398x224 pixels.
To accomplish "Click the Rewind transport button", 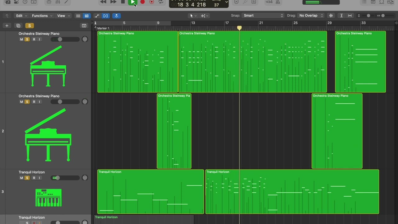I will point(103,2).
